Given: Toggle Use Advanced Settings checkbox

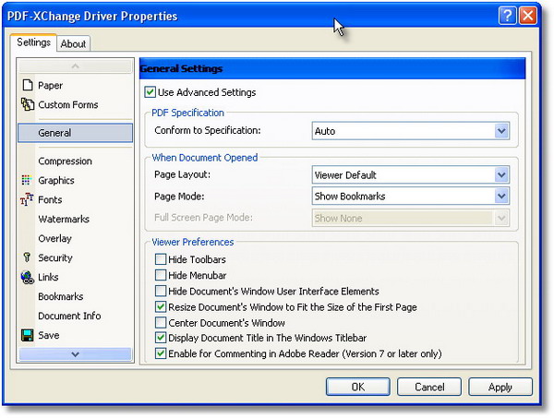Looking at the screenshot, I should 150,92.
